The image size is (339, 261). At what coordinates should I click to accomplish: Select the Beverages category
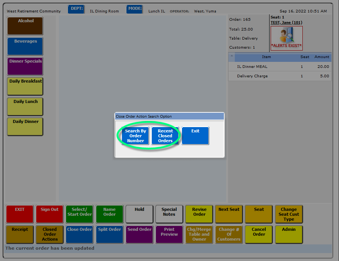tap(25, 46)
